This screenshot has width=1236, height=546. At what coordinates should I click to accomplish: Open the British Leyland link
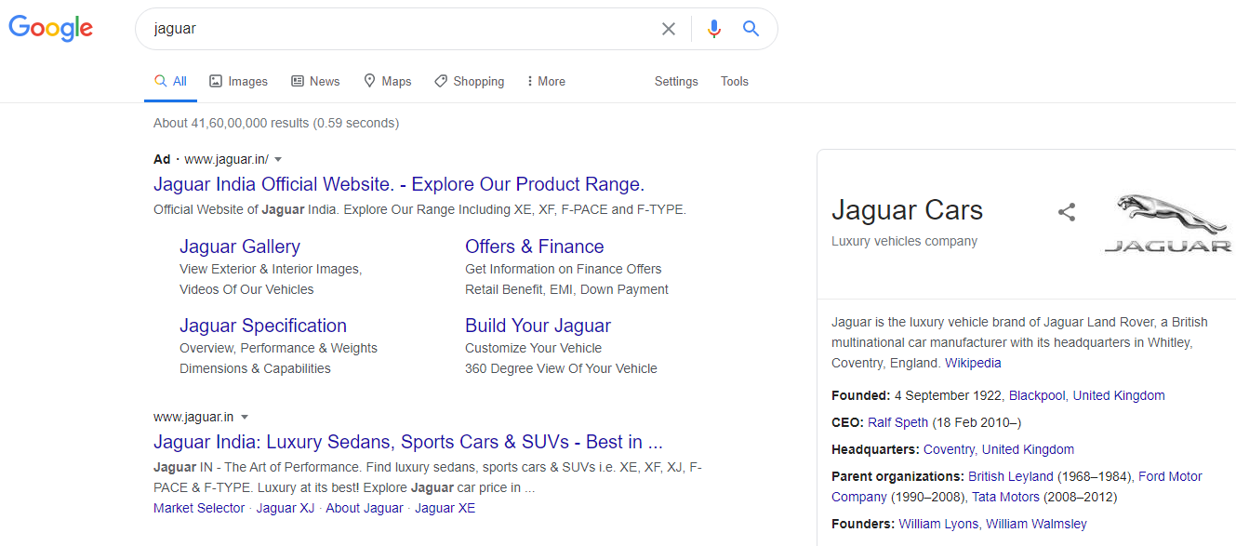pos(1011,476)
